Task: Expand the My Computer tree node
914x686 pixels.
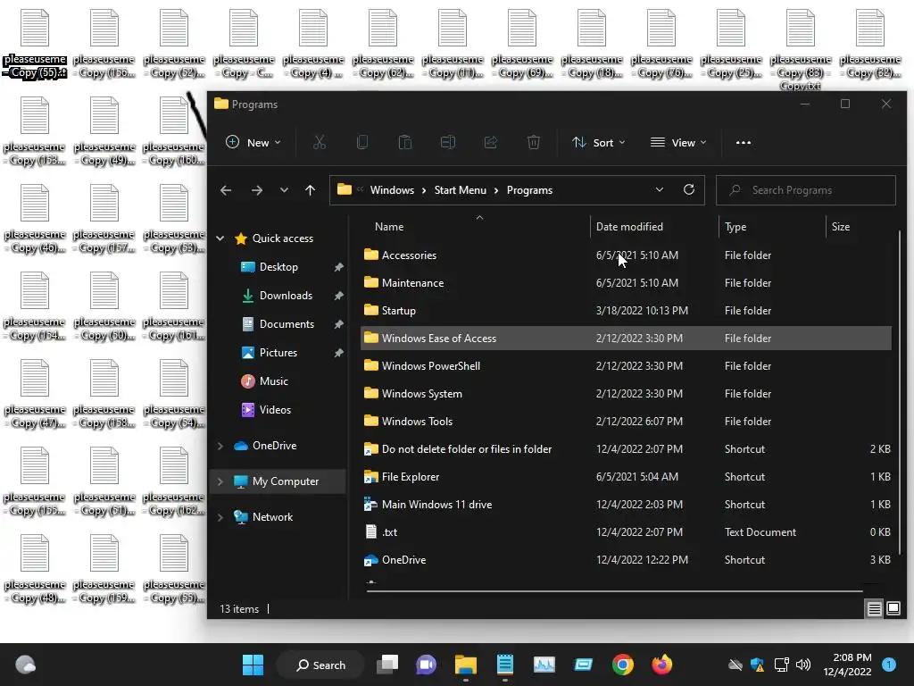Action: tap(220, 481)
